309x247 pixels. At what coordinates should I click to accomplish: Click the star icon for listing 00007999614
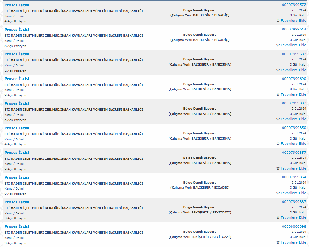[278, 45]
